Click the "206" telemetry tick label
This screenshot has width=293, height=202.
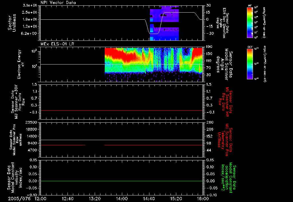pos(209,129)
